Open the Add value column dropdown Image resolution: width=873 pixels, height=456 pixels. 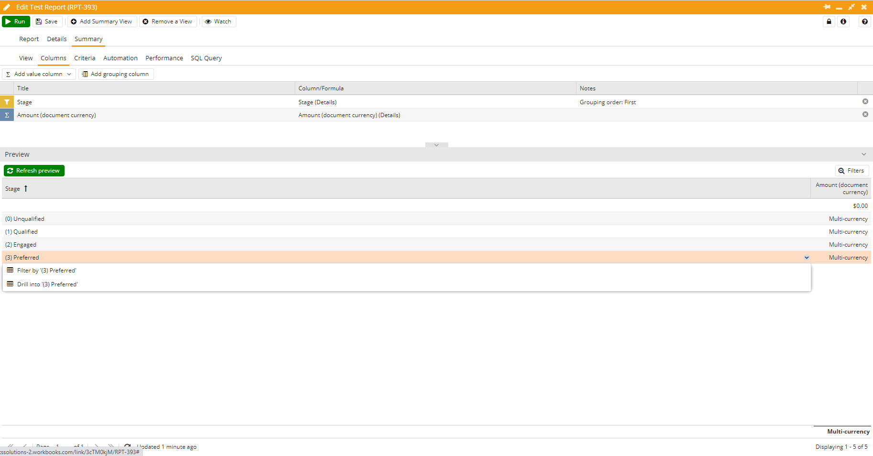click(39, 74)
